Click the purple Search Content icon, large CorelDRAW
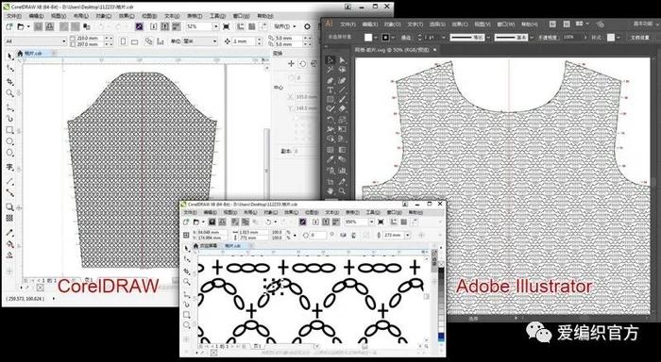 [x=139, y=26]
